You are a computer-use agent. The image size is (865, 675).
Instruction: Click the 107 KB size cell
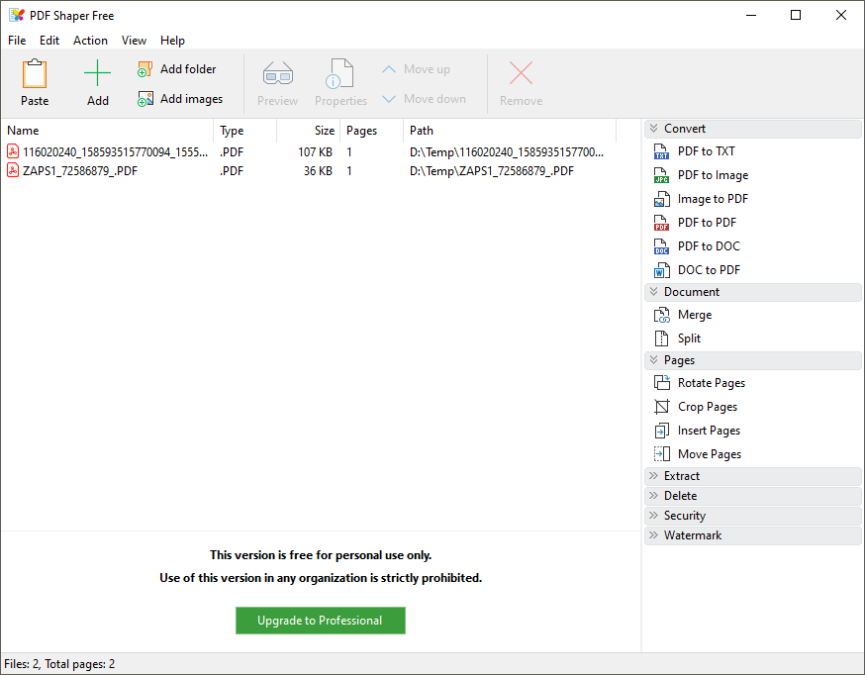[315, 152]
